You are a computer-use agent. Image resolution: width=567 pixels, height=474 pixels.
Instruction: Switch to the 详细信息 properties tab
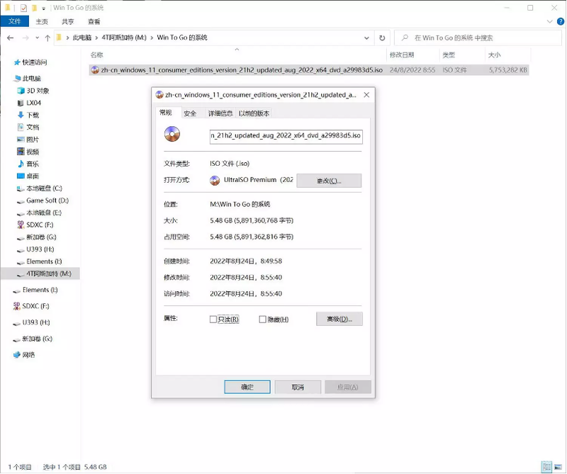coord(220,113)
